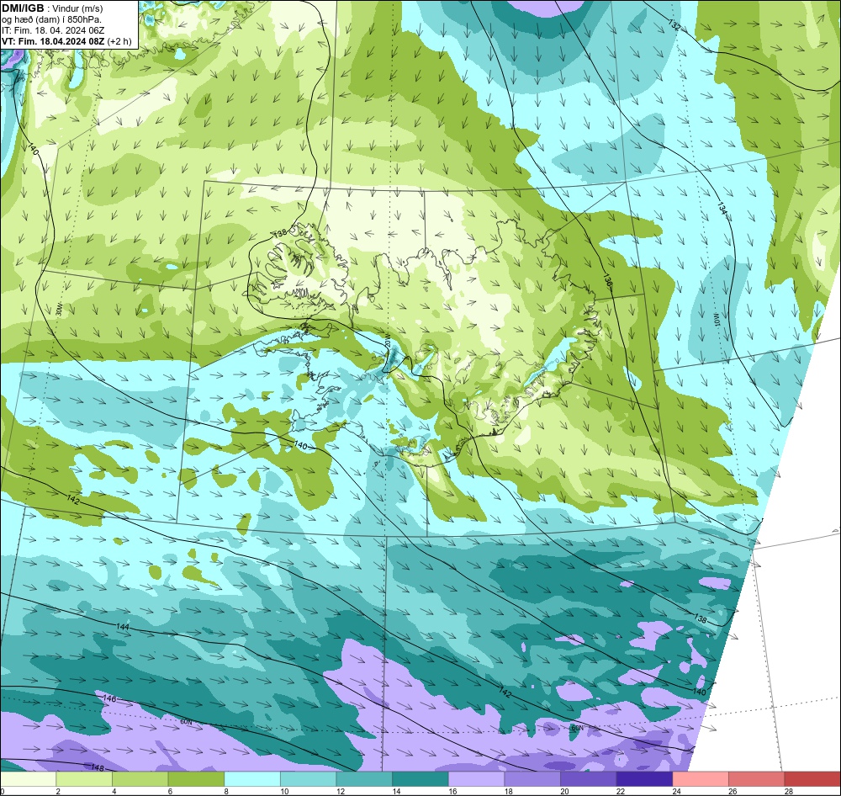This screenshot has height=796, width=841.
Task: Select the 6–8 m/s dark green legend swatch
Action: click(196, 779)
